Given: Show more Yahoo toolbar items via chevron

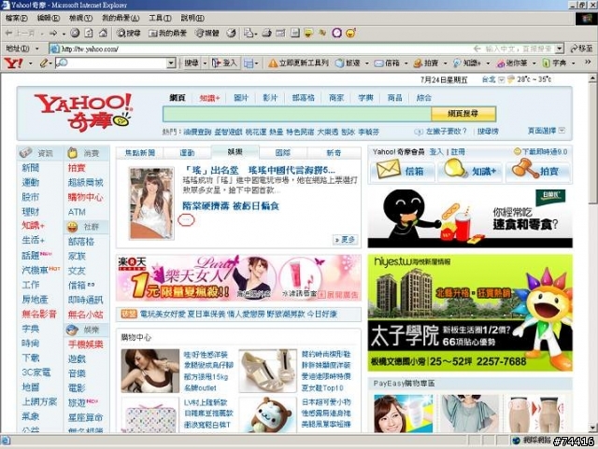Looking at the screenshot, I should [x=588, y=63].
